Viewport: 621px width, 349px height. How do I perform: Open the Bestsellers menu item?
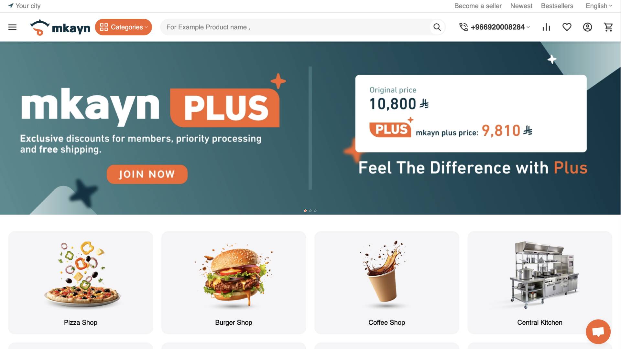point(557,6)
